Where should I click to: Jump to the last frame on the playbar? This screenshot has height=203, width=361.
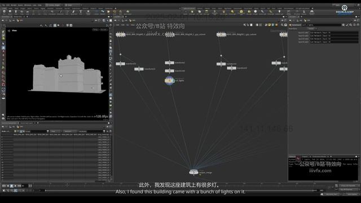coord(19,186)
